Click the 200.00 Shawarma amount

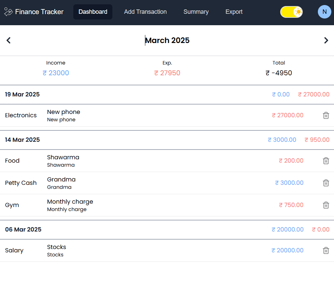[x=291, y=160]
